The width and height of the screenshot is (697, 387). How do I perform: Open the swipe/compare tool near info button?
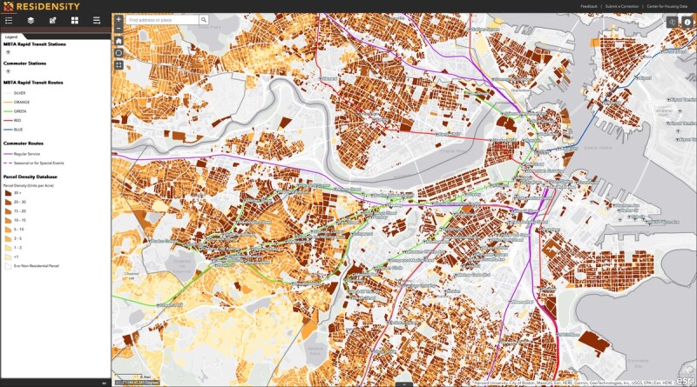tap(672, 22)
